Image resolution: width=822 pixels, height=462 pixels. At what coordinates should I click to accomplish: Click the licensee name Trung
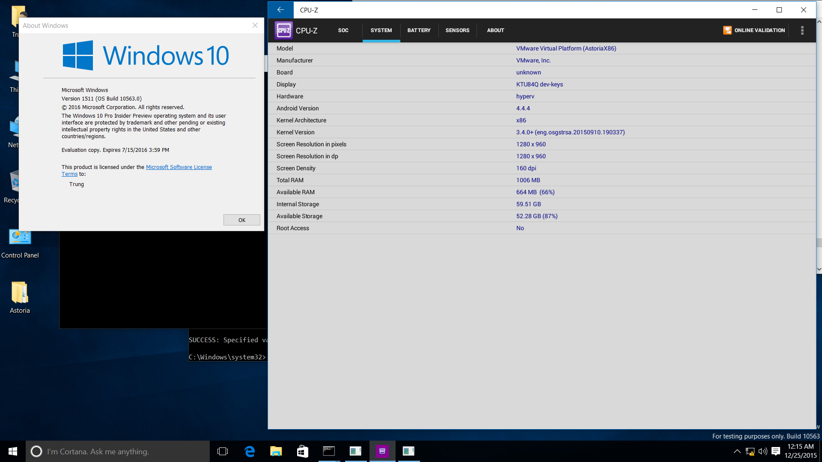(77, 184)
